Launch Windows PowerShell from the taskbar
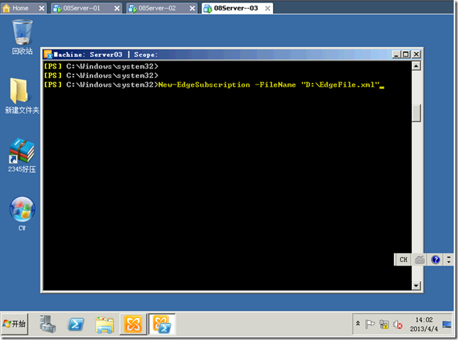The width and height of the screenshot is (458, 340). (76, 324)
